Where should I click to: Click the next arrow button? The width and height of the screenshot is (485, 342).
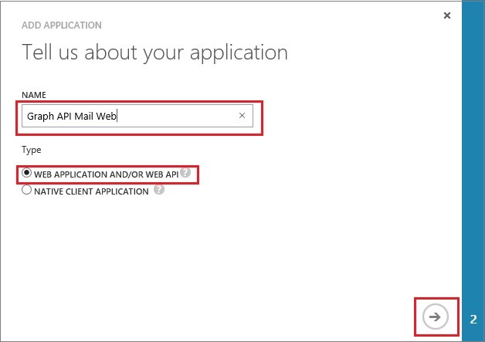(x=436, y=317)
